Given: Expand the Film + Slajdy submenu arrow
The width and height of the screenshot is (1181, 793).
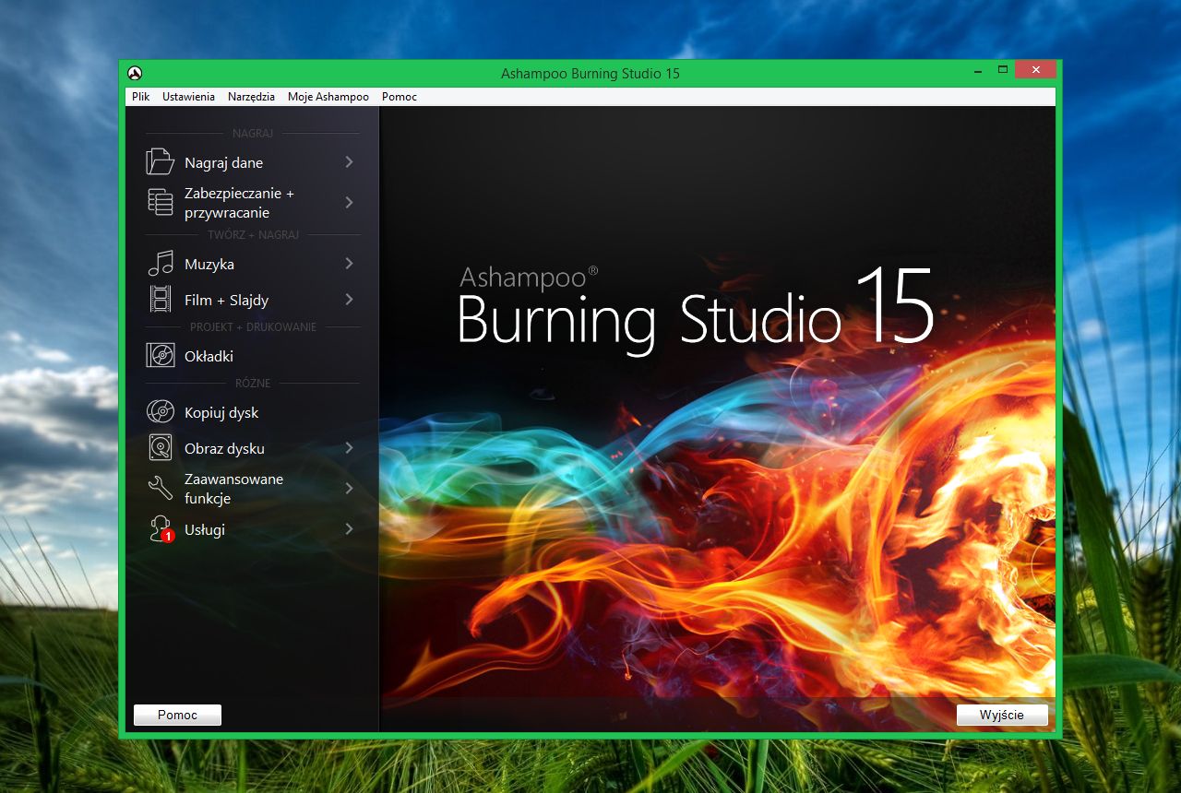Looking at the screenshot, I should click(x=349, y=300).
